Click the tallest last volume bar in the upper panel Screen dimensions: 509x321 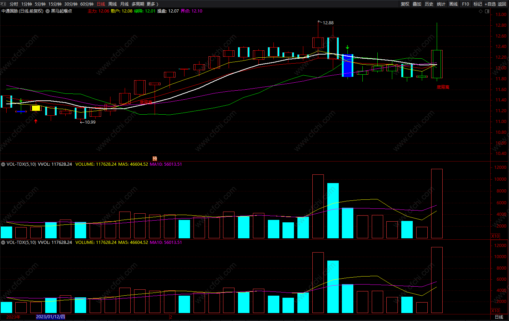pyautogui.click(x=437, y=204)
